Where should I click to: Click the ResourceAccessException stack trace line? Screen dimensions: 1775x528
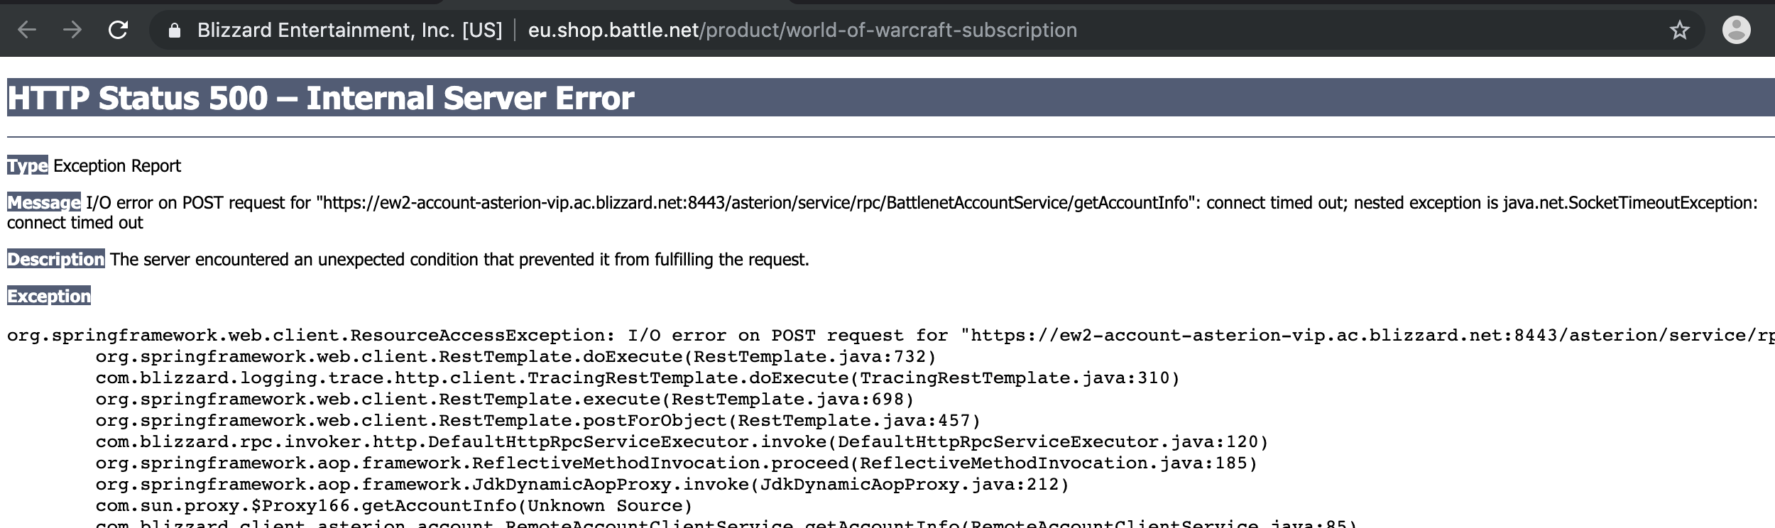[891, 335]
